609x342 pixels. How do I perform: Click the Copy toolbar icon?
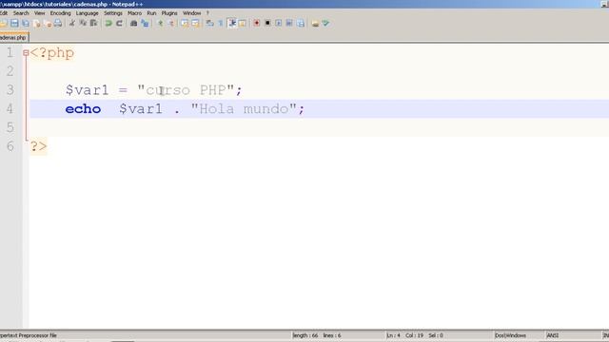pos(83,23)
